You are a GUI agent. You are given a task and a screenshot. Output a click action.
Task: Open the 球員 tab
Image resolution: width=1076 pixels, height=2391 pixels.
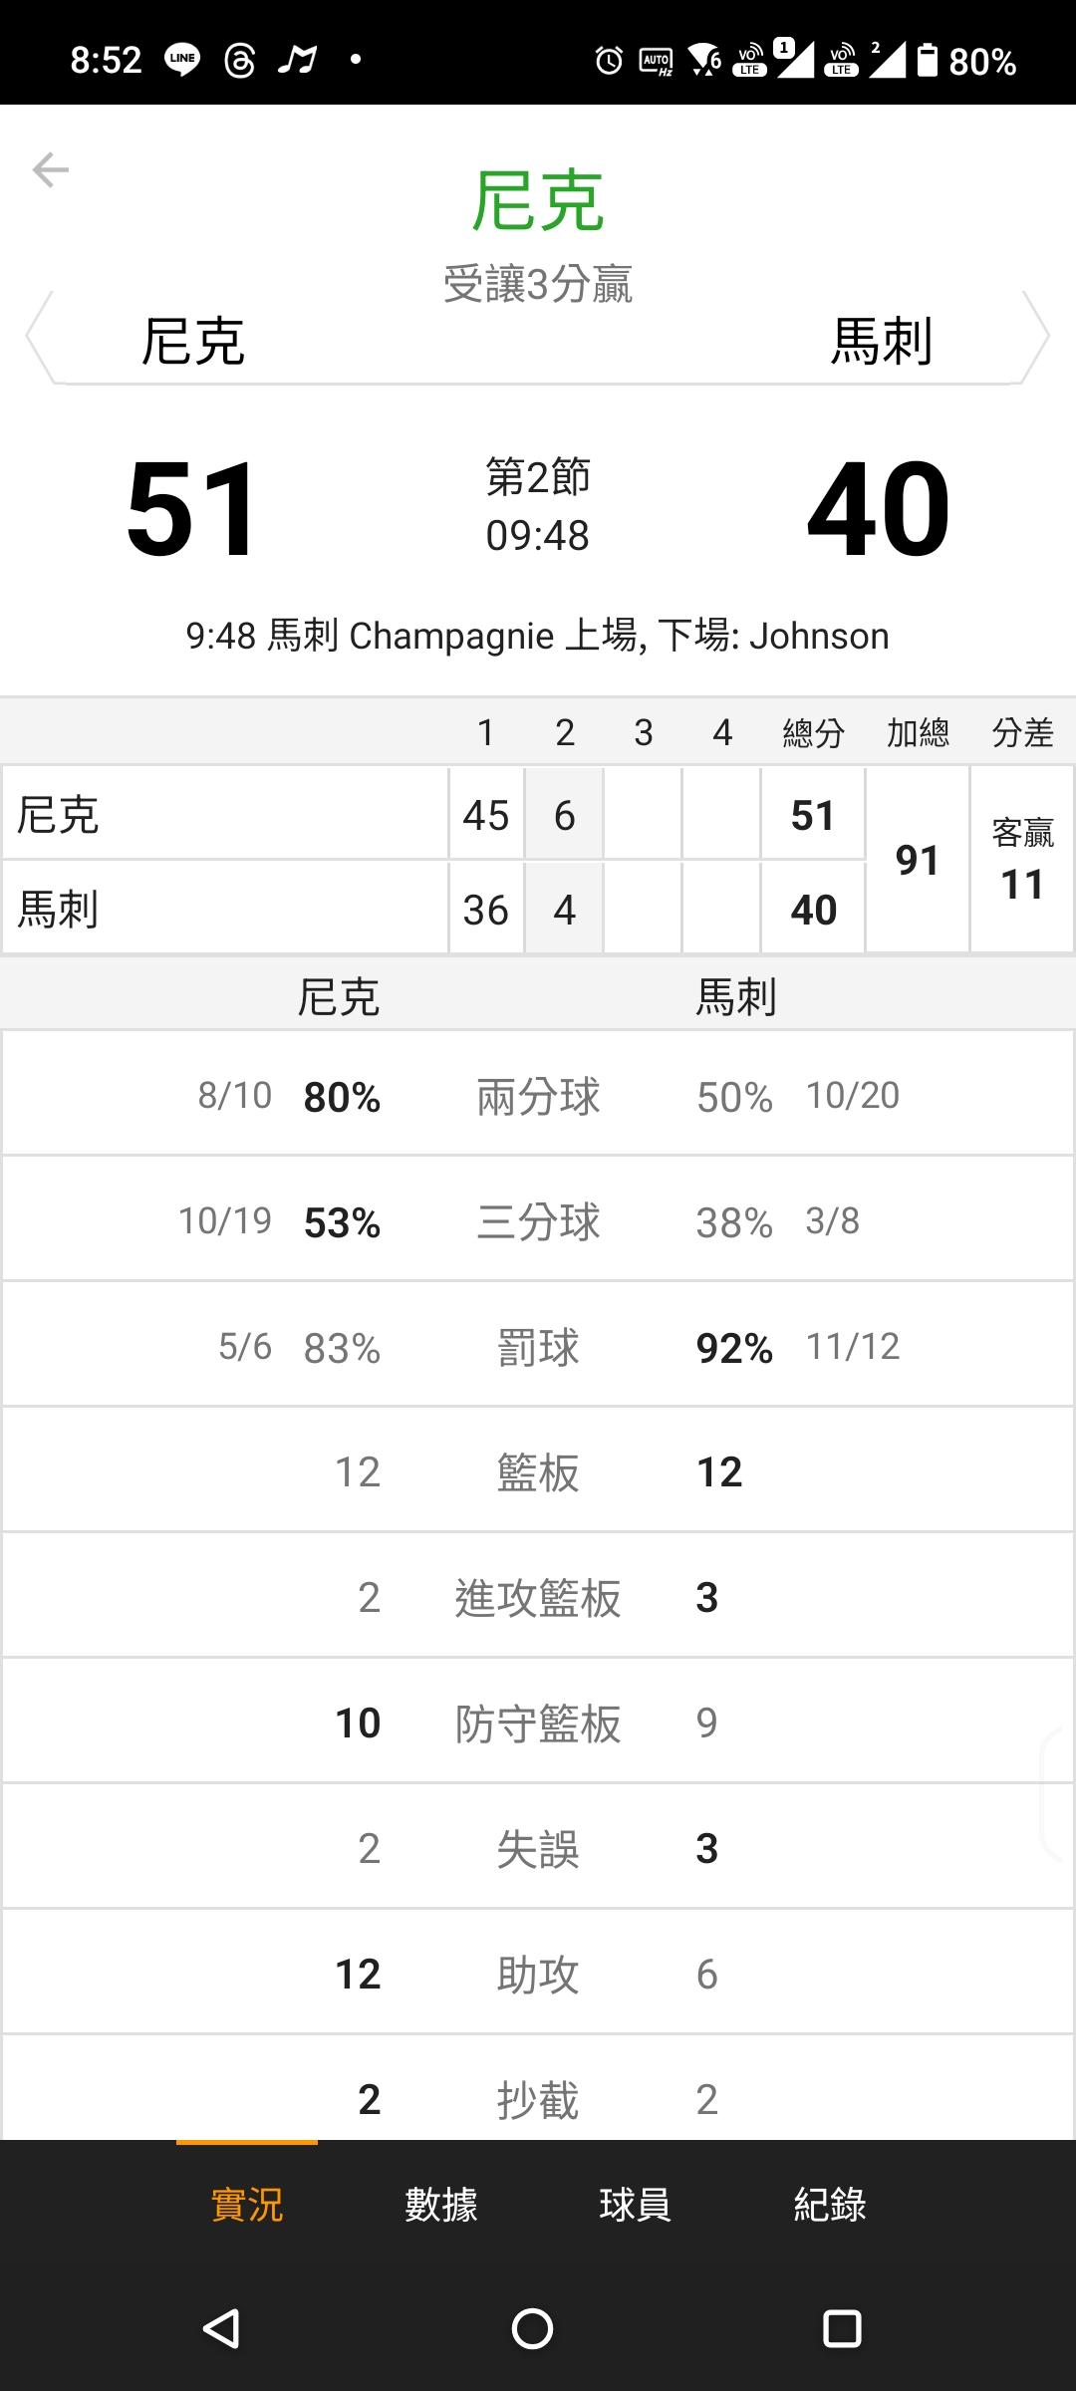tap(635, 2204)
